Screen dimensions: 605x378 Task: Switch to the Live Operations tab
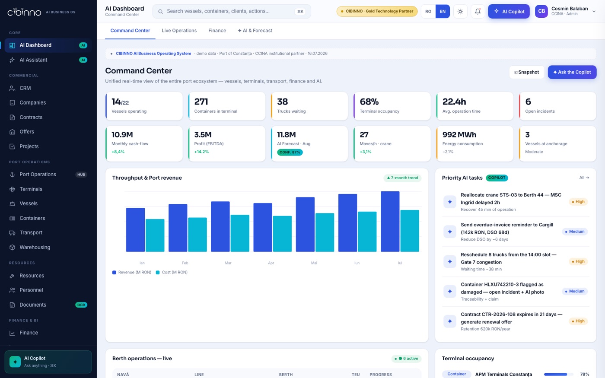tap(179, 31)
